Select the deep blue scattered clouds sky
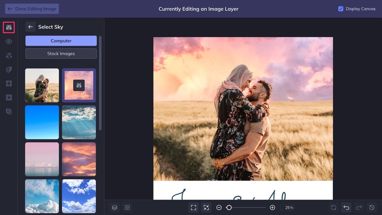Screen dimensions: 382x215 (x=79, y=196)
